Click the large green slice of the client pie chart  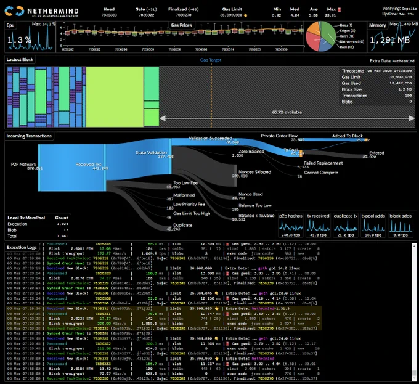(328, 32)
